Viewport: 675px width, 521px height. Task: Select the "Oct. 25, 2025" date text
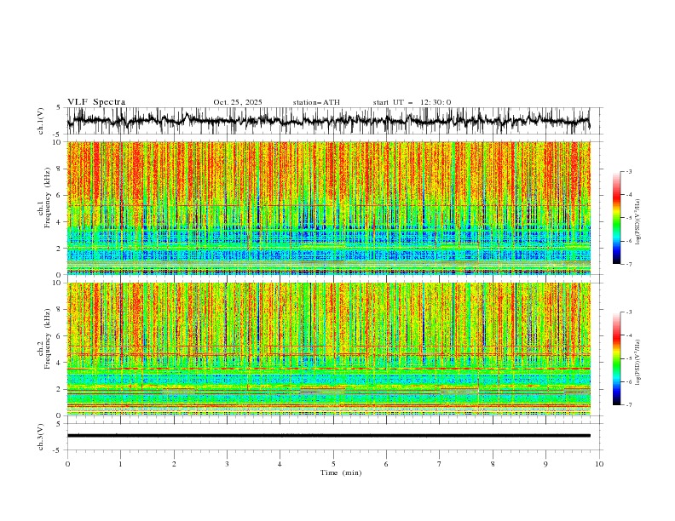point(238,102)
